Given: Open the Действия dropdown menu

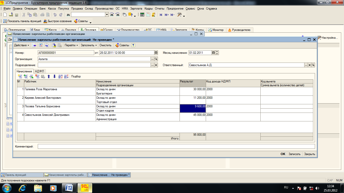Looking at the screenshot, I should pyautogui.click(x=22, y=45).
